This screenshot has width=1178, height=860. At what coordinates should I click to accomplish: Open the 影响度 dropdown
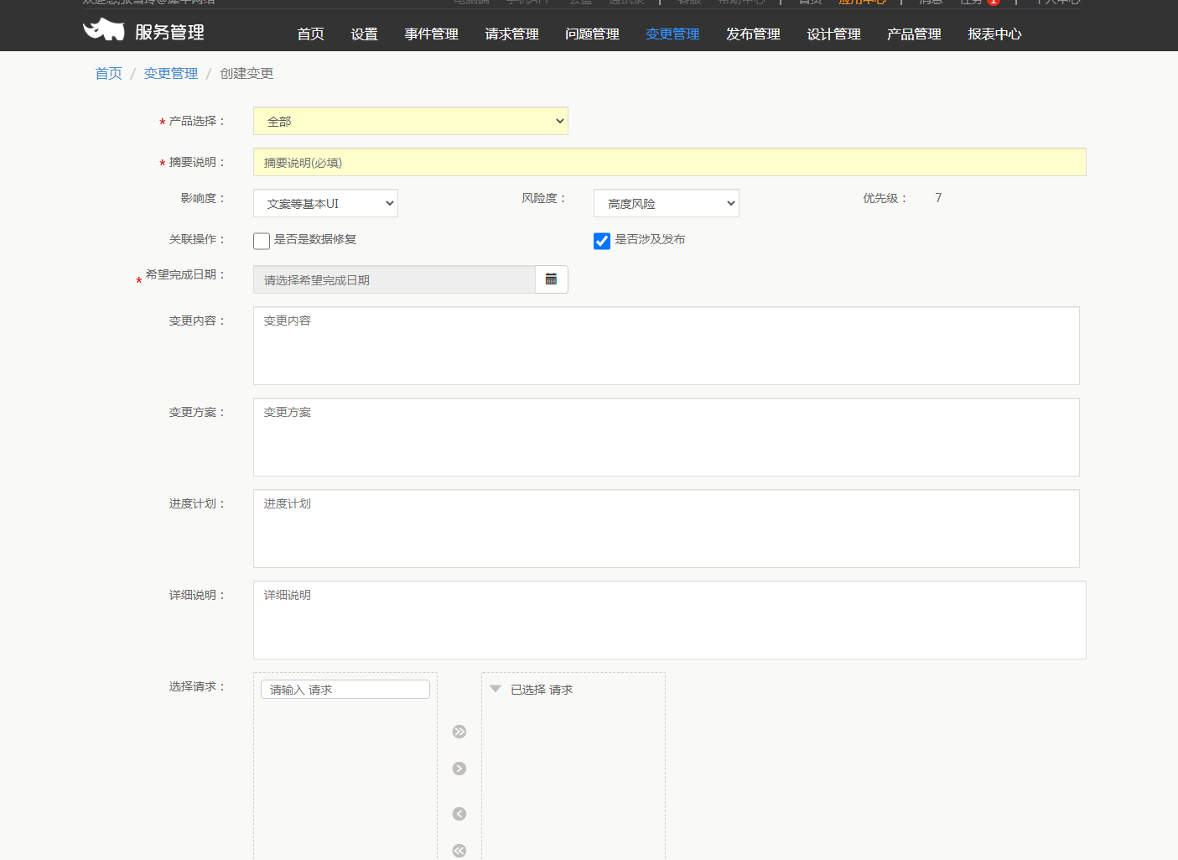[x=325, y=203]
